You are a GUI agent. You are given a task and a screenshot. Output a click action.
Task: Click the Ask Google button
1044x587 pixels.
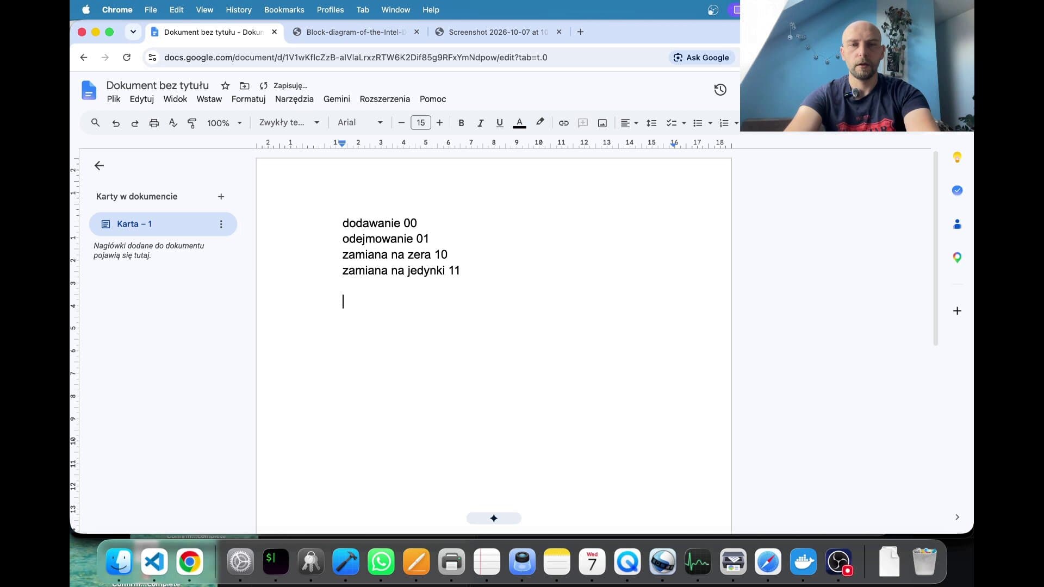point(701,58)
